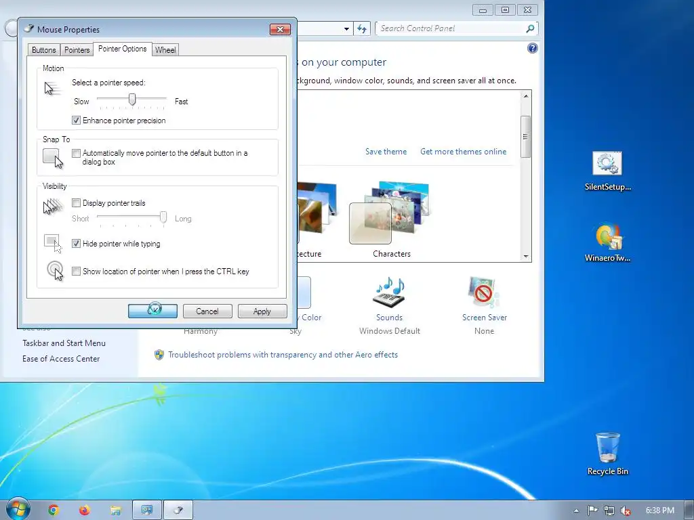Open Windows Explorer from the taskbar
Screen dimensions: 694x520
(x=115, y=511)
